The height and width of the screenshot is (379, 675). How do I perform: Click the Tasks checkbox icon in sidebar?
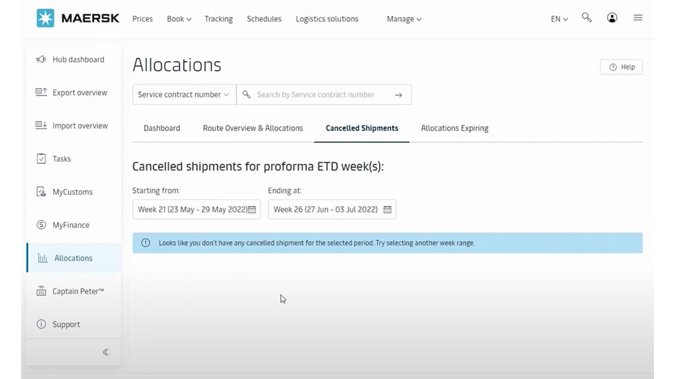click(x=41, y=159)
